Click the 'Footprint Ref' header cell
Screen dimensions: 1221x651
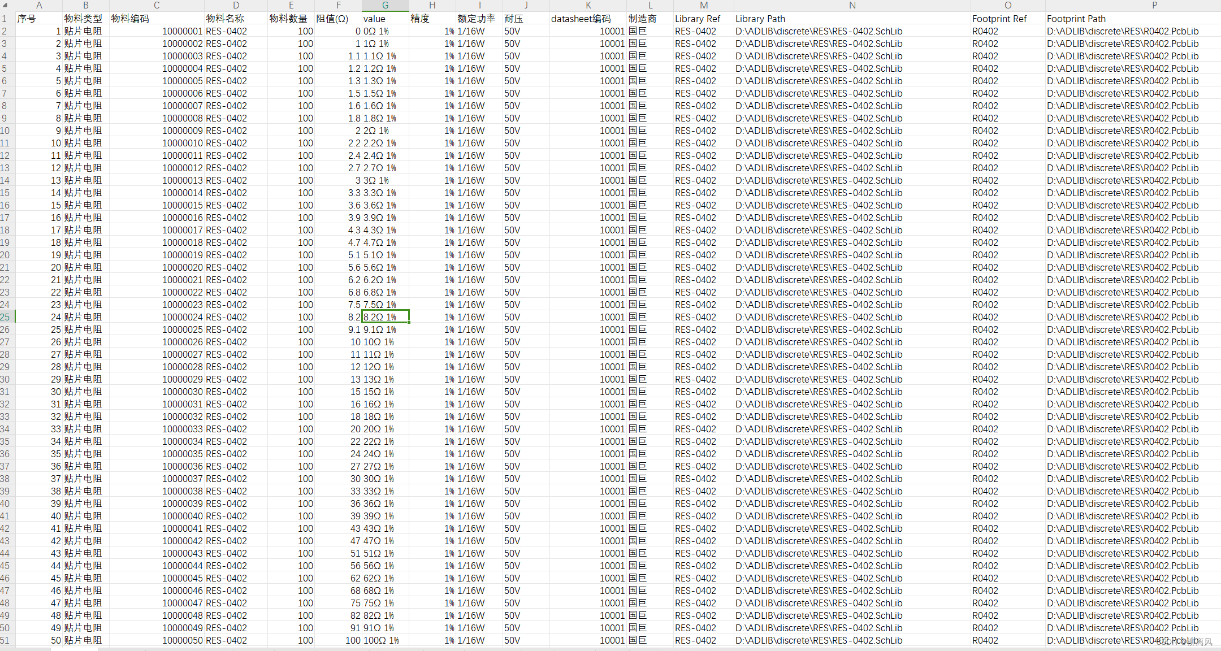click(999, 19)
